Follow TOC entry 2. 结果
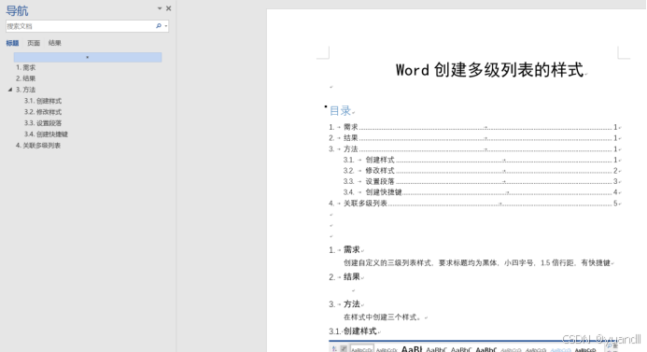Viewport: 647px width, 352px height. pos(474,138)
